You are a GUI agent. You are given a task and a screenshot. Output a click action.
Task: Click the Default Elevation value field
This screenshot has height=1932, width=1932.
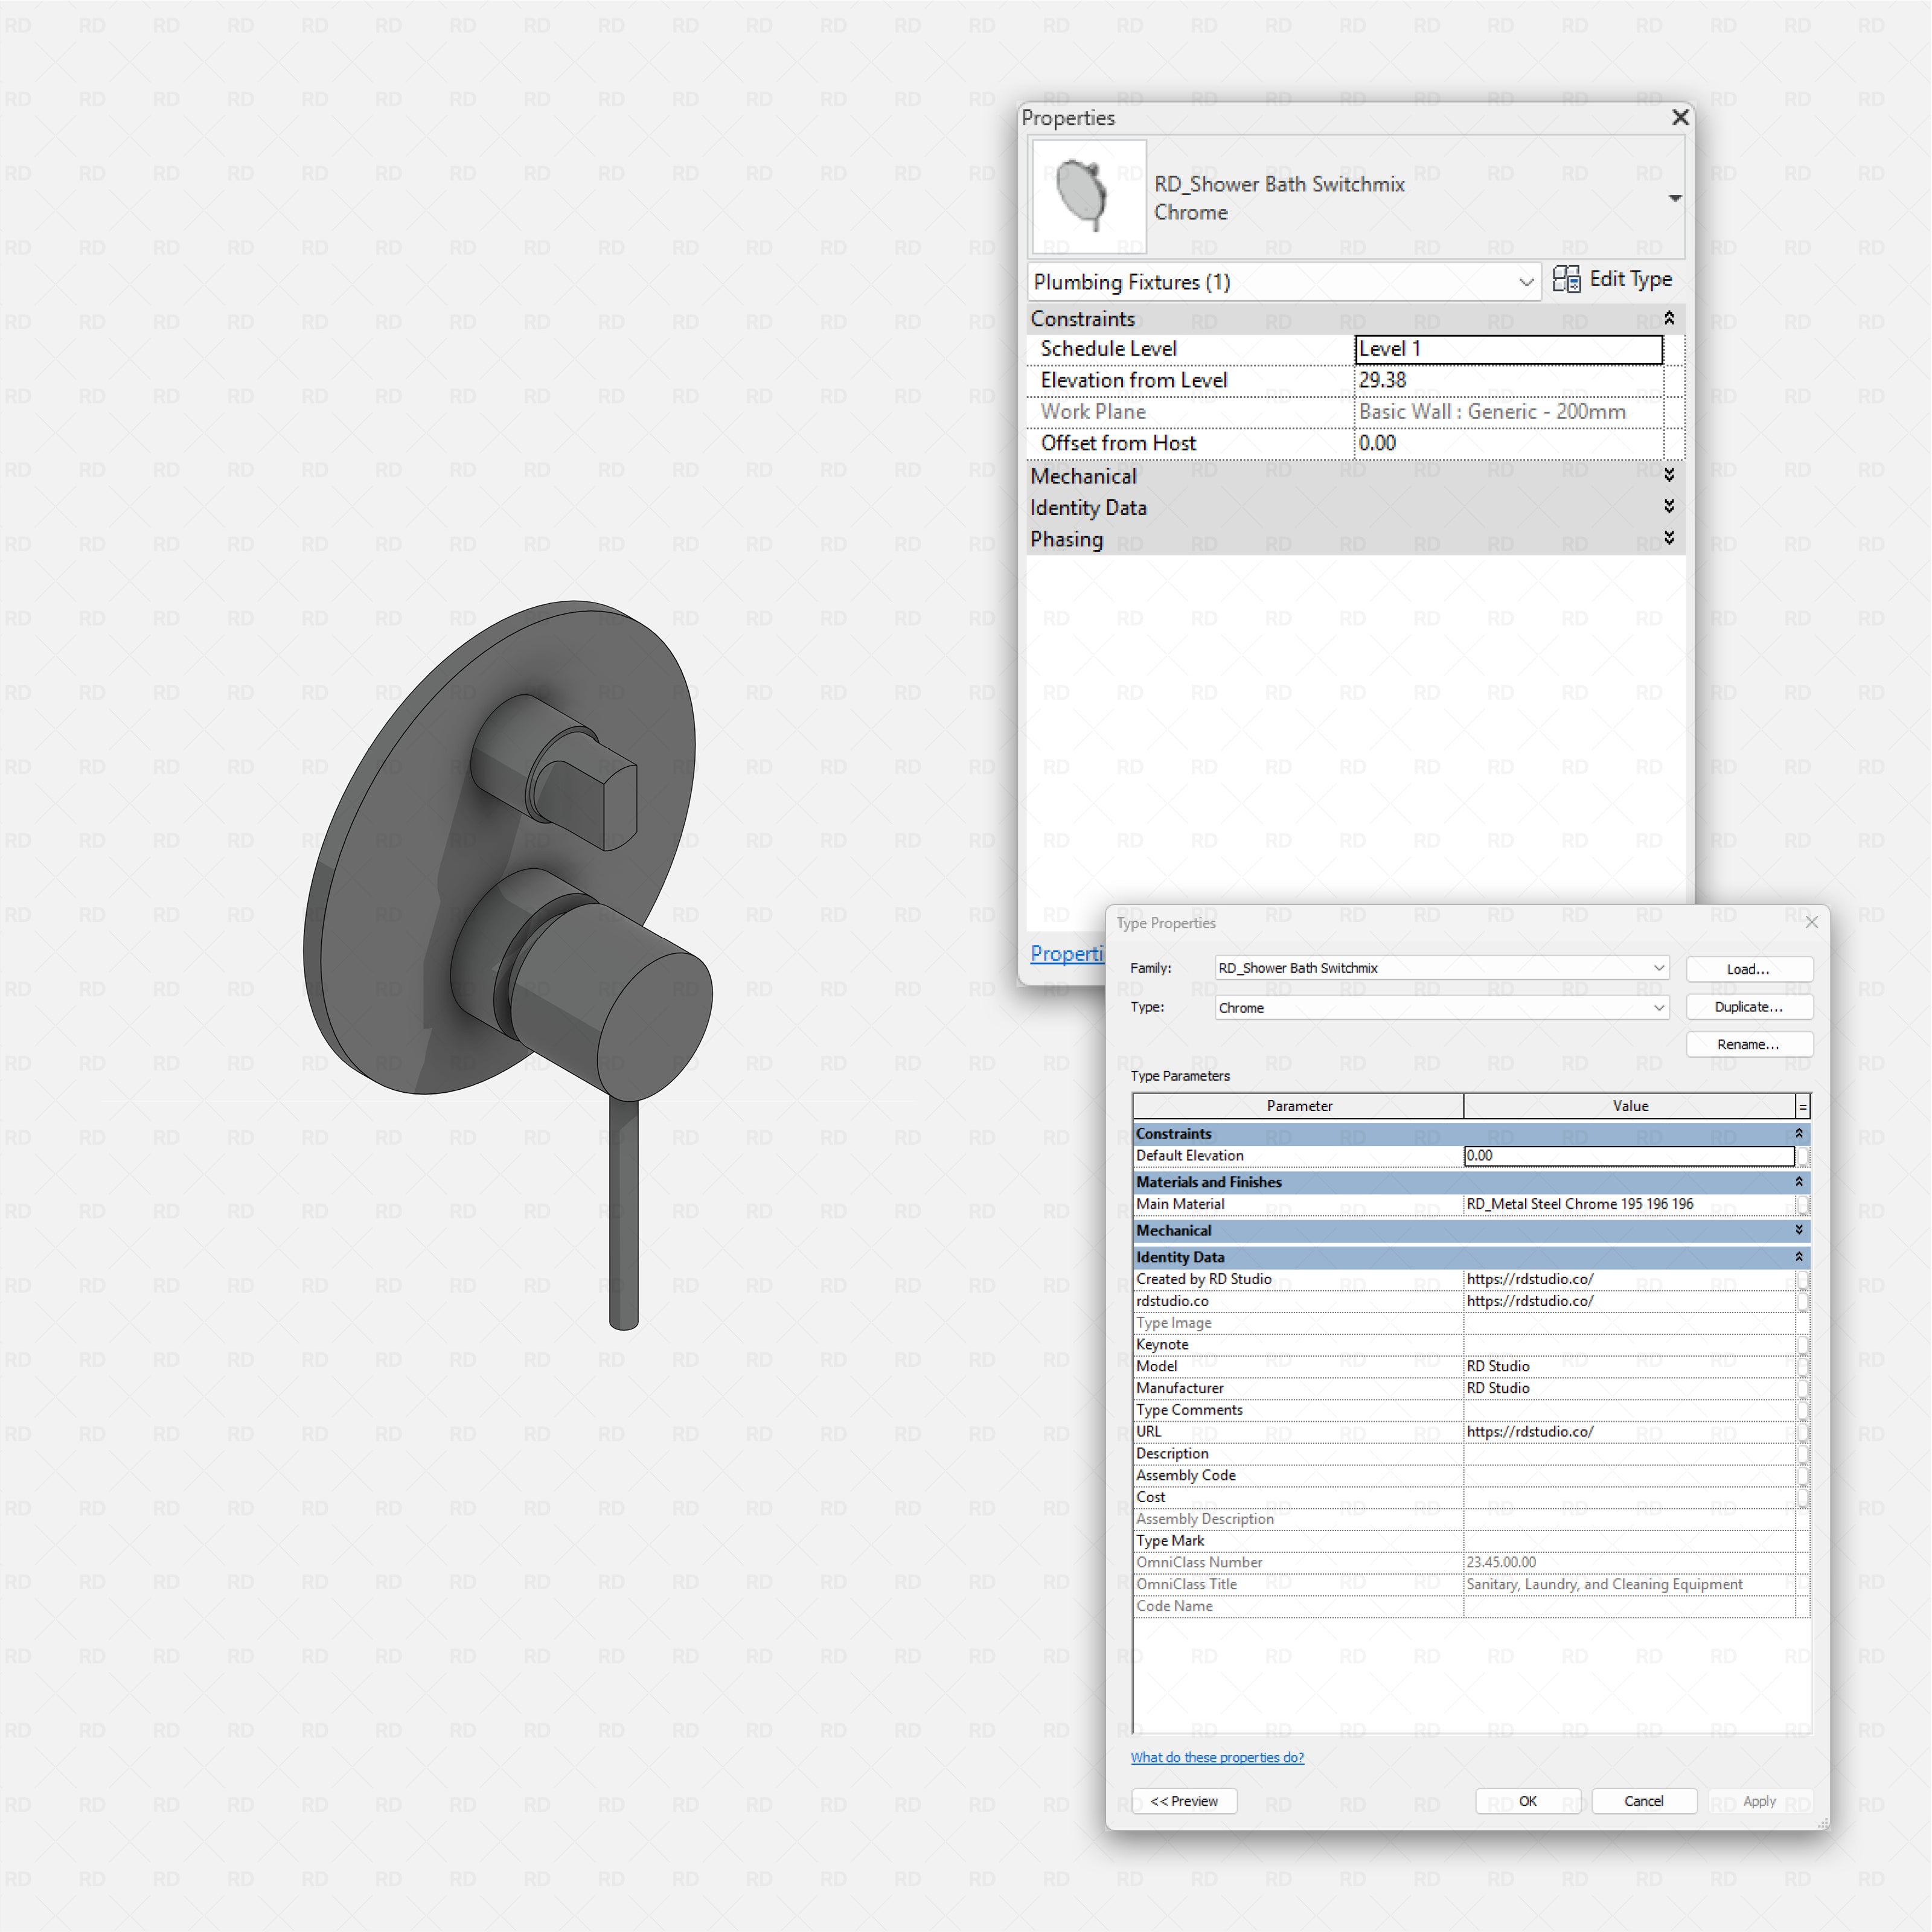[1629, 1156]
